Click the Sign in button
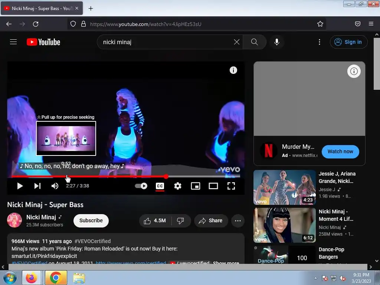Image resolution: width=380 pixels, height=285 pixels. [348, 42]
